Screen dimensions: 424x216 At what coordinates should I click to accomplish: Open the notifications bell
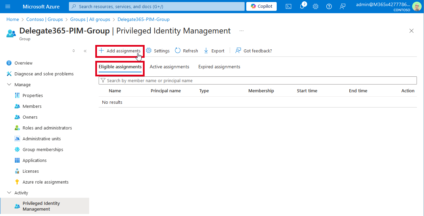coord(302,6)
